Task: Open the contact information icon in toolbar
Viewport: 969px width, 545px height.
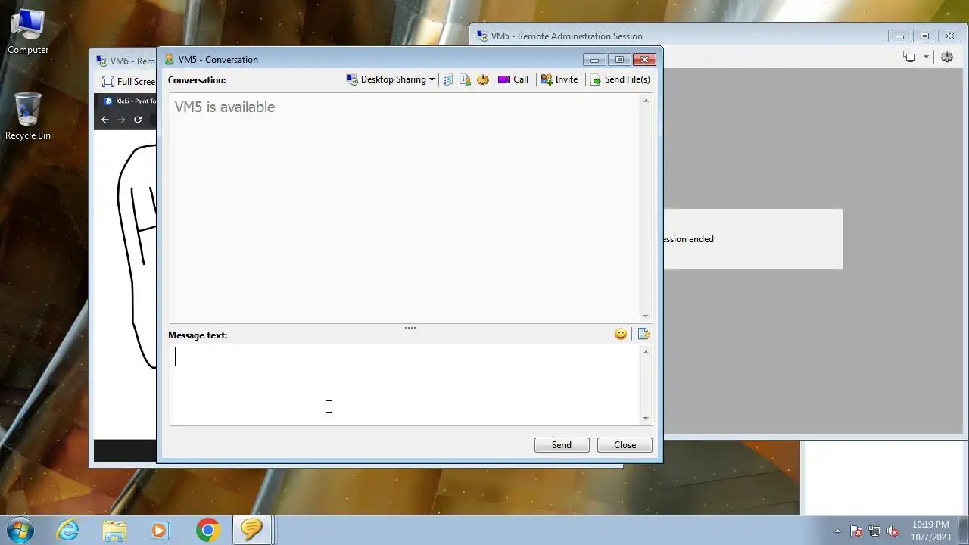Action: coord(466,79)
